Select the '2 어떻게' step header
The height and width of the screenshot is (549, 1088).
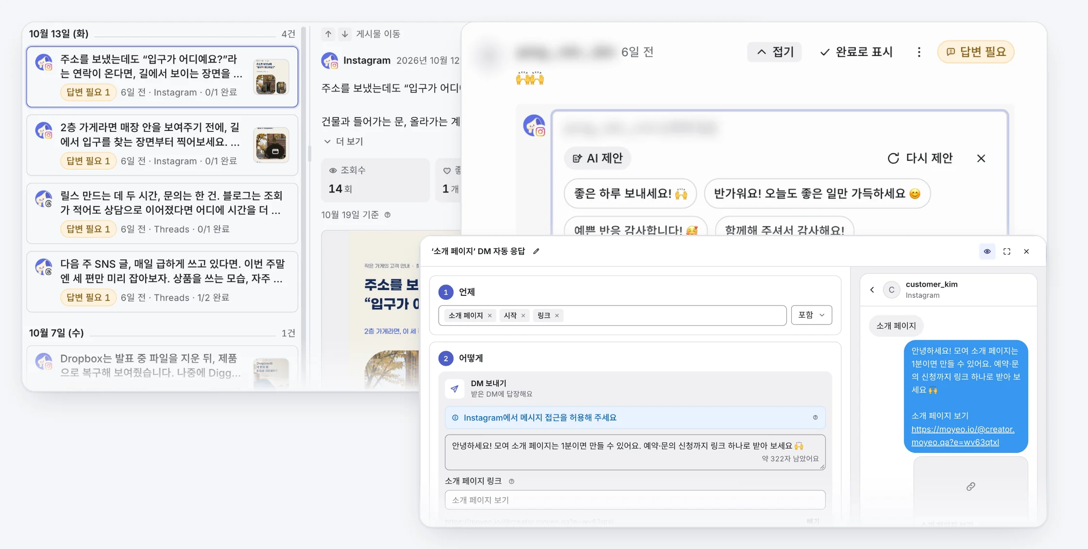460,358
